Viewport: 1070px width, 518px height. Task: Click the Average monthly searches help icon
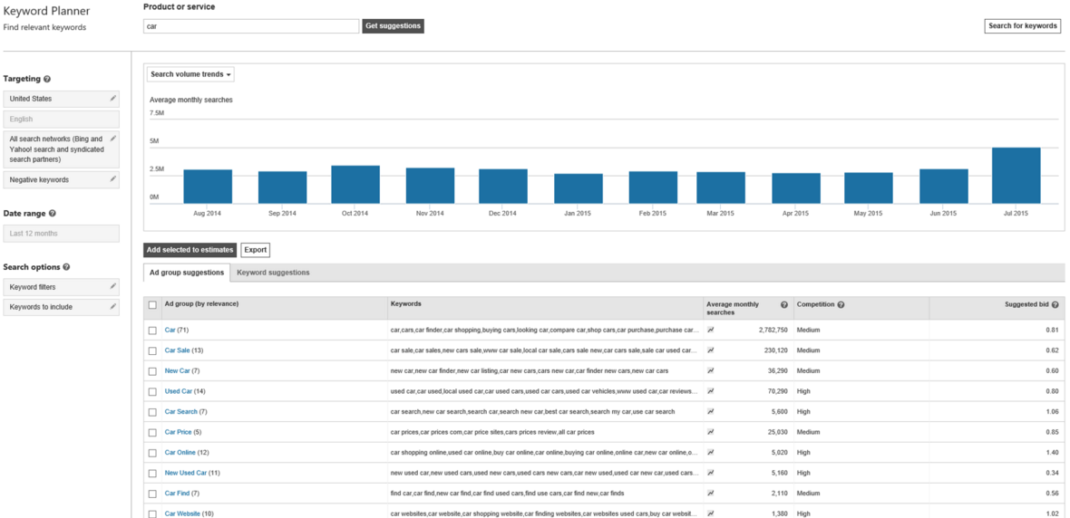pyautogui.click(x=784, y=304)
